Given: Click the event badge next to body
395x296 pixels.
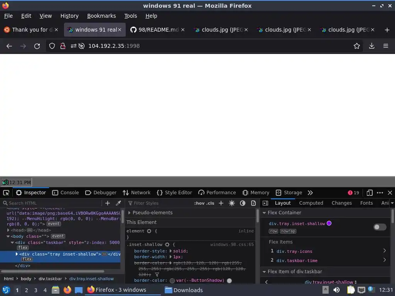Looking at the screenshot, I should click(x=58, y=236).
